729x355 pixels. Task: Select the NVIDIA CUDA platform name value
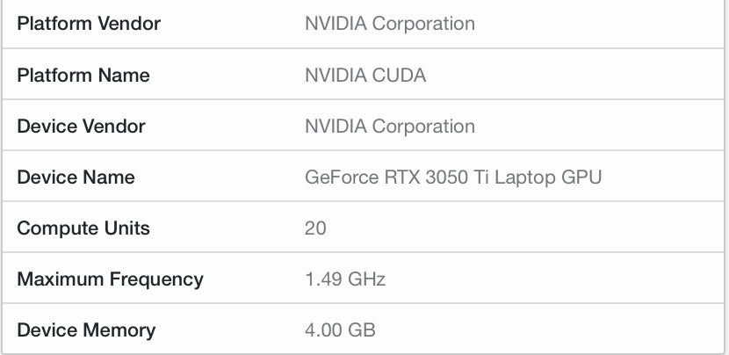pos(364,76)
